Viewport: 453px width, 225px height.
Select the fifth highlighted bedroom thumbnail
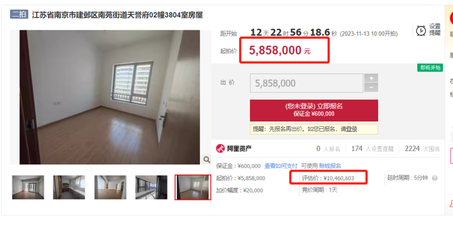[x=193, y=187]
